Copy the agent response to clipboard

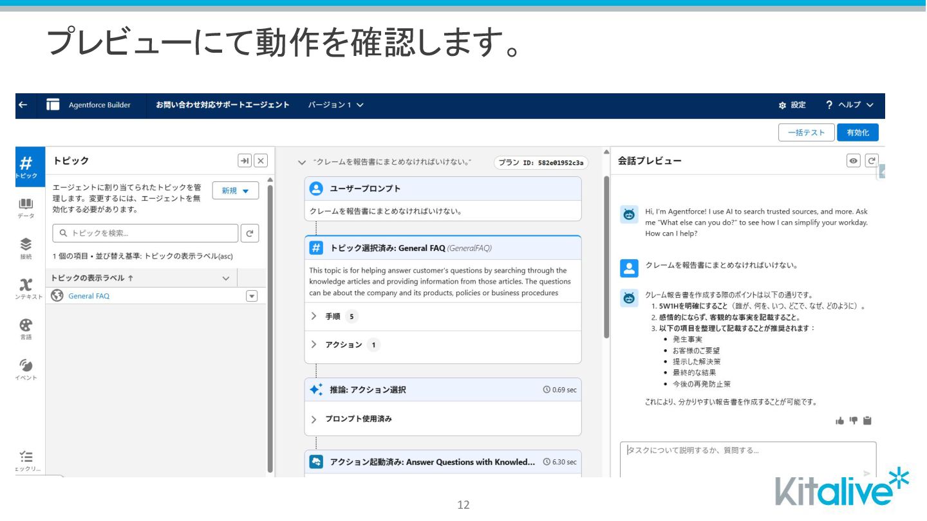(867, 421)
